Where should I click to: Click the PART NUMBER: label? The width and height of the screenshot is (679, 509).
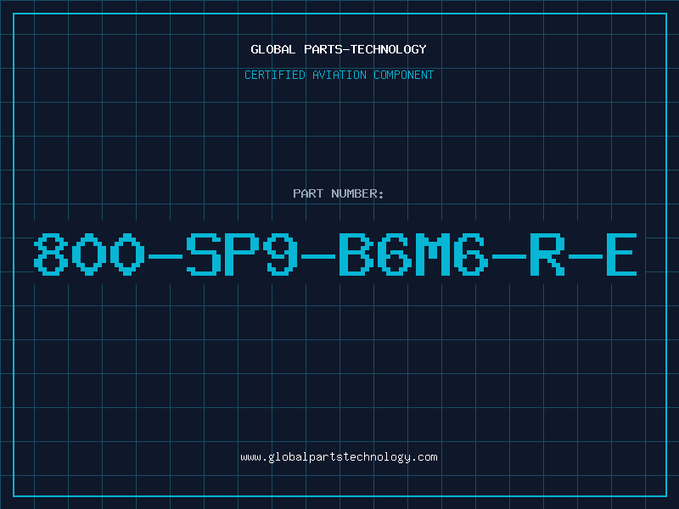[x=338, y=193]
